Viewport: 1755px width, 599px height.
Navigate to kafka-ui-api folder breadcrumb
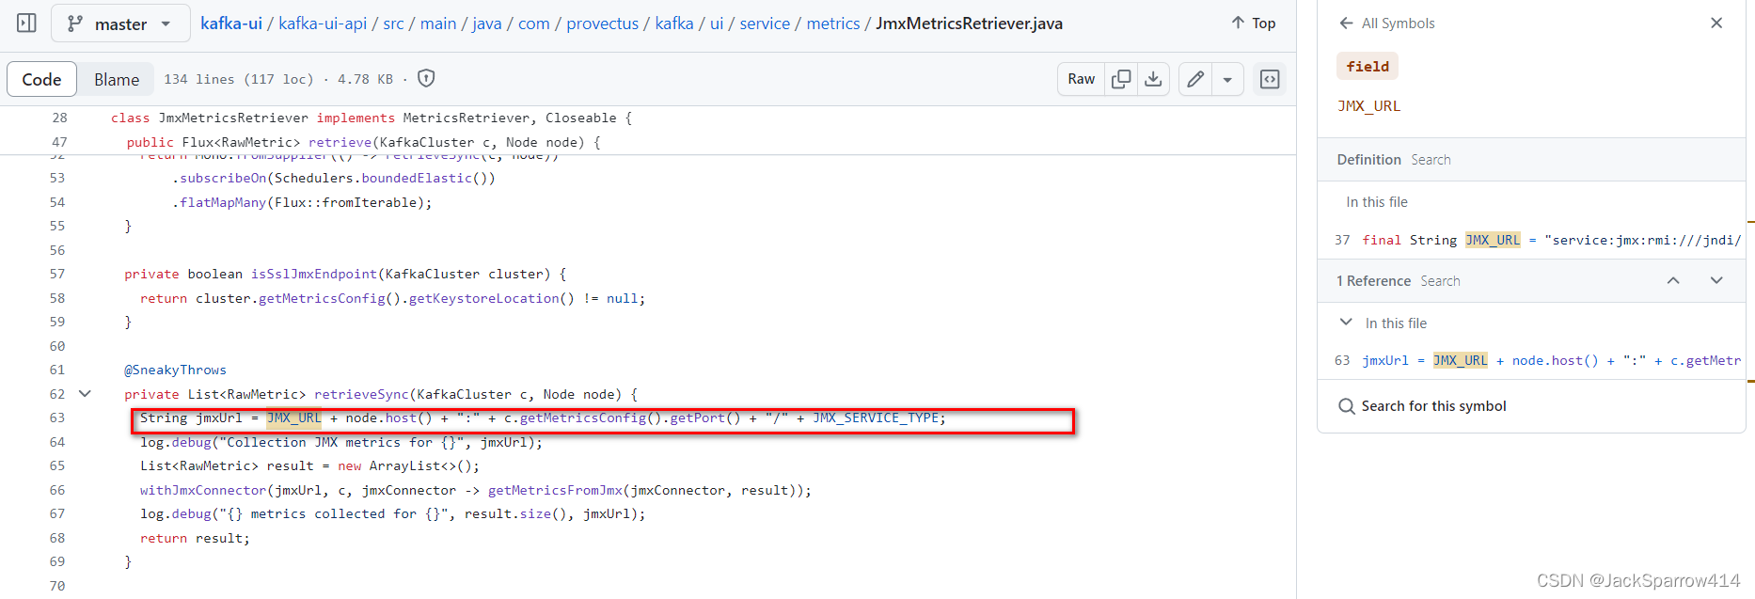323,24
